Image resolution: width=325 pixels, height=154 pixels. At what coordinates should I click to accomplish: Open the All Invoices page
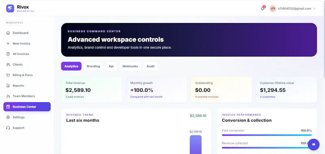click(27, 54)
